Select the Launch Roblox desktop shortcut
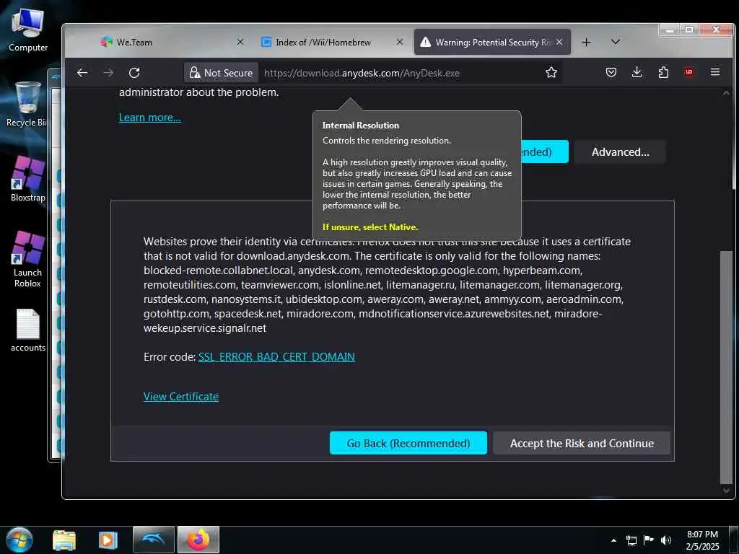The height and width of the screenshot is (554, 739). [x=27, y=259]
